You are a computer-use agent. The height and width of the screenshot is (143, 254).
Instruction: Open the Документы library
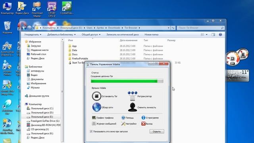[x=37, y=79]
